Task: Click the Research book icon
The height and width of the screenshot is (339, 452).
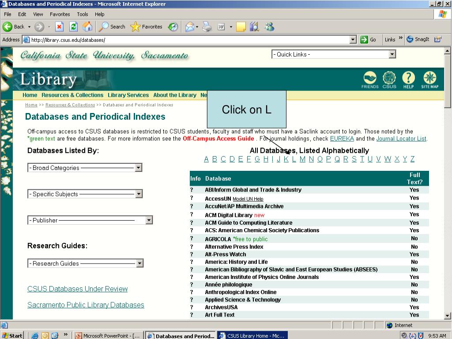Action: [x=254, y=27]
